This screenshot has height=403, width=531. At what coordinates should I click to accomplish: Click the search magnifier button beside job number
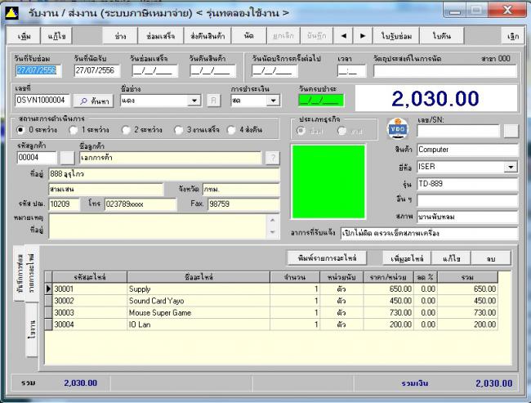pyautogui.click(x=95, y=100)
